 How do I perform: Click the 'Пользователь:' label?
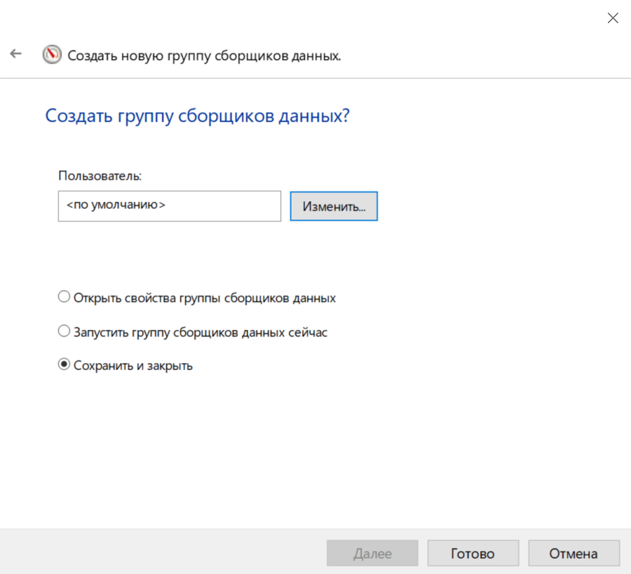[x=100, y=175]
